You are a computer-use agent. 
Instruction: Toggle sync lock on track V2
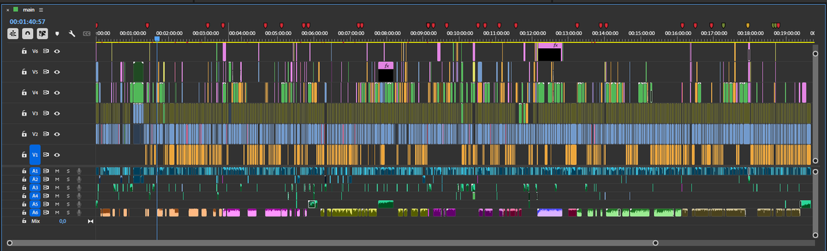click(47, 133)
